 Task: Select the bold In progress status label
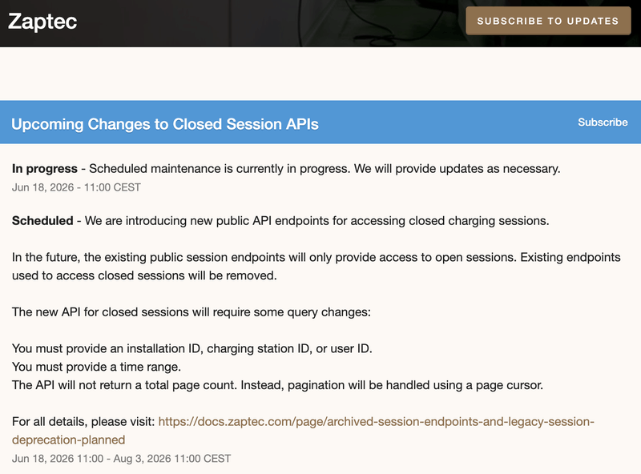(x=45, y=169)
